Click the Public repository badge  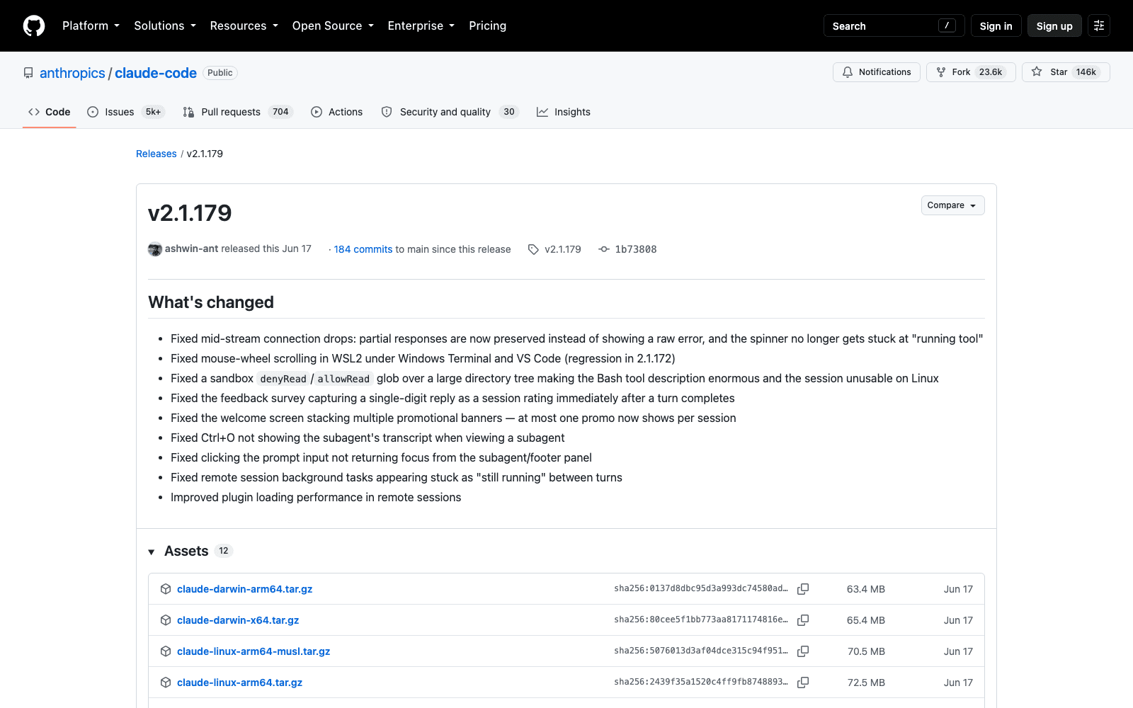point(220,73)
